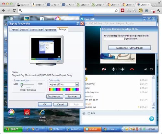Image resolution: width=162 pixels, height=134 pixels.
Task: Open the Picasa 3 desktop icon
Action: click(x=11, y=114)
